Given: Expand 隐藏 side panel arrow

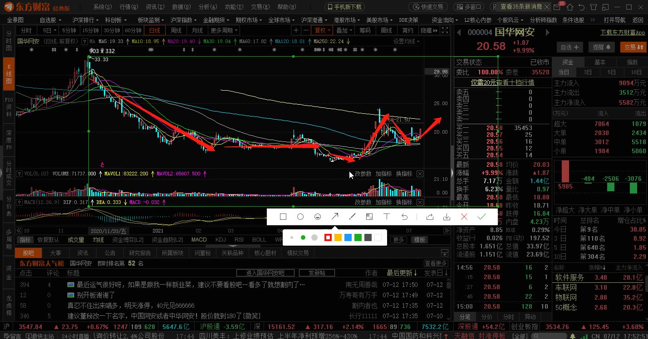Looking at the screenshot, I should pyautogui.click(x=429, y=30).
